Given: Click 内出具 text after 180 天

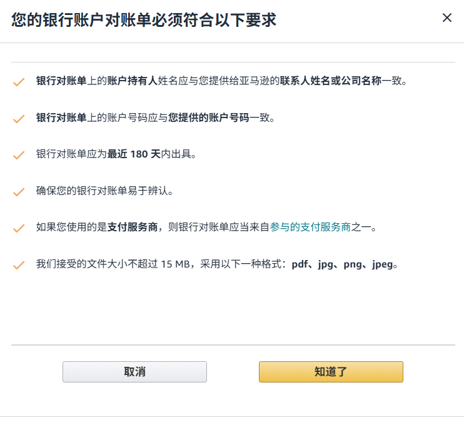Looking at the screenshot, I should (x=178, y=154).
